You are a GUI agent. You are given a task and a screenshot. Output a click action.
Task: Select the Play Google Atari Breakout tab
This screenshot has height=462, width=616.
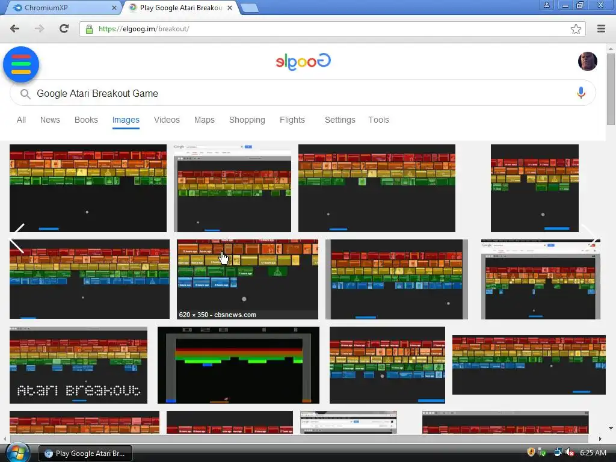[x=180, y=8]
